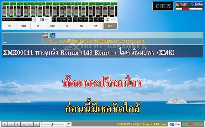205x128 pixels.
Task: Skip ahead with the fast-forward button
Action: 30,124
